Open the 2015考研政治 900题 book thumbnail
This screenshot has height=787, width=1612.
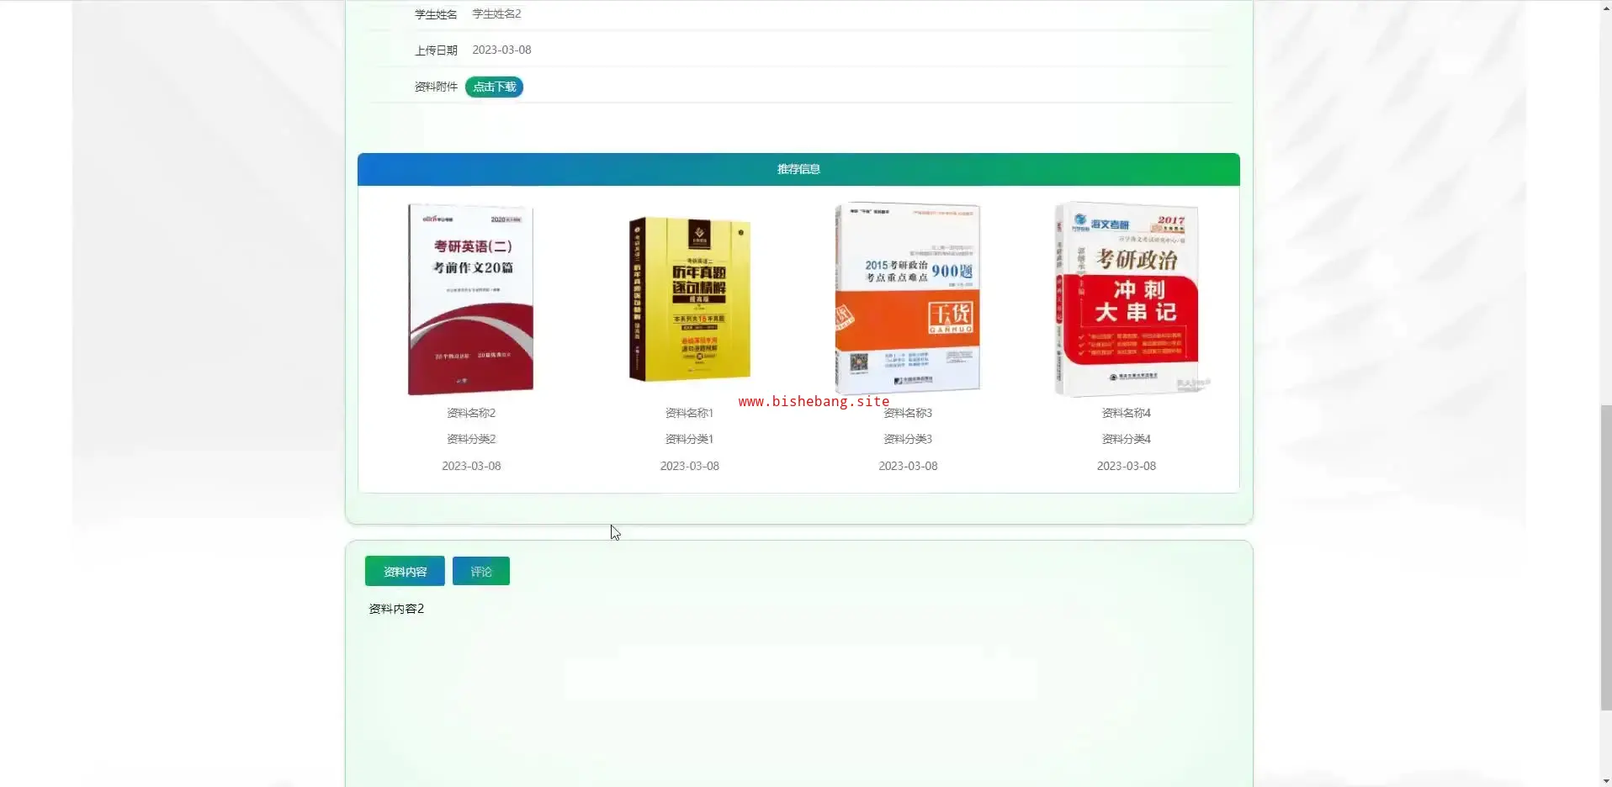908,298
